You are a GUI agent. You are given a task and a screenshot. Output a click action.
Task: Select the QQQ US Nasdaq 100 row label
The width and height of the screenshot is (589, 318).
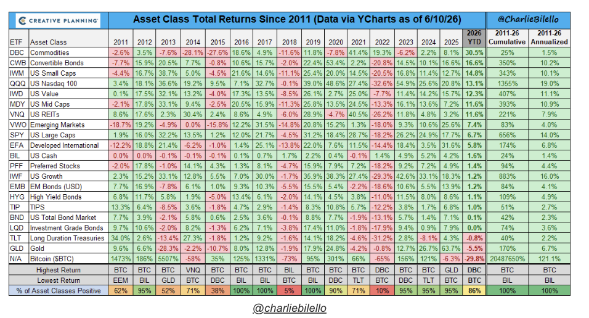[x=54, y=83]
